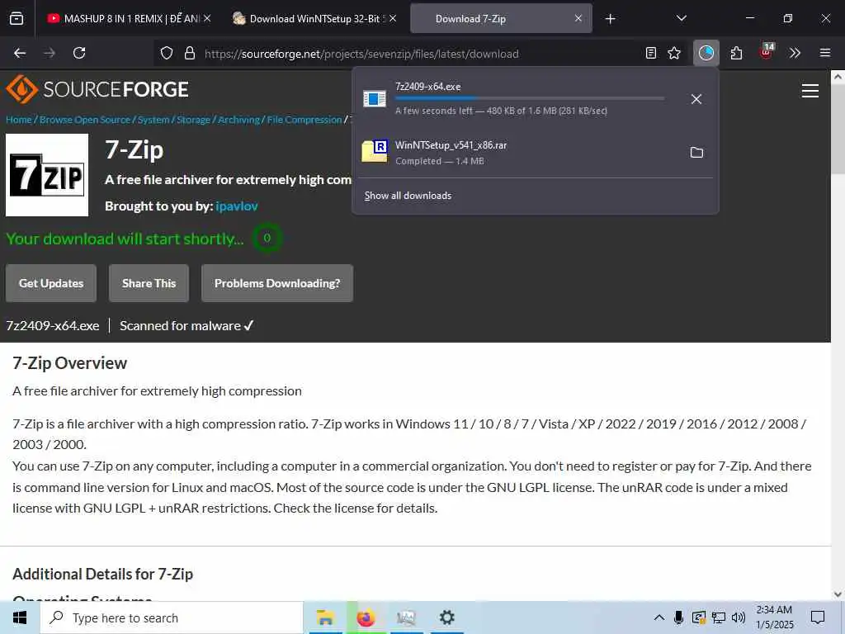Select the Download 7-Zip tab
The width and height of the screenshot is (845, 634).
click(501, 18)
